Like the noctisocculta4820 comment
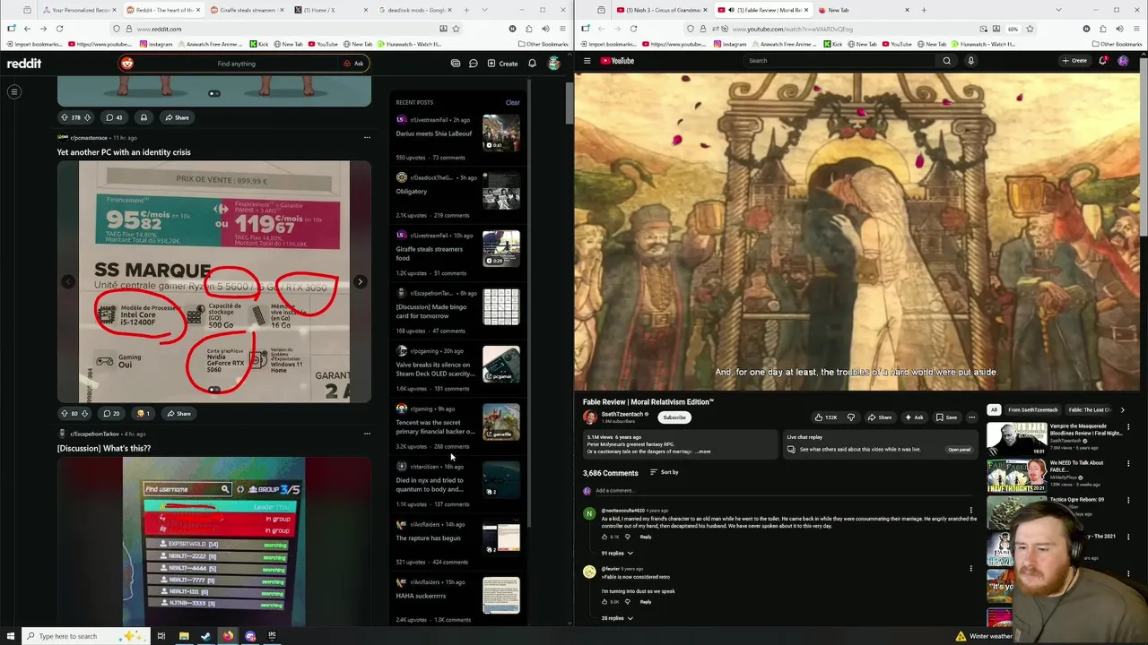 pyautogui.click(x=604, y=537)
